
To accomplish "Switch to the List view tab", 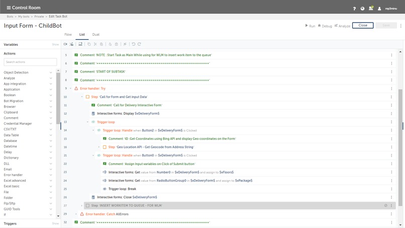I will 82,34.
